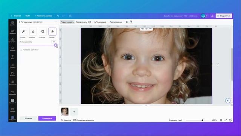Open the Draw panel in sidebar

tap(12, 66)
